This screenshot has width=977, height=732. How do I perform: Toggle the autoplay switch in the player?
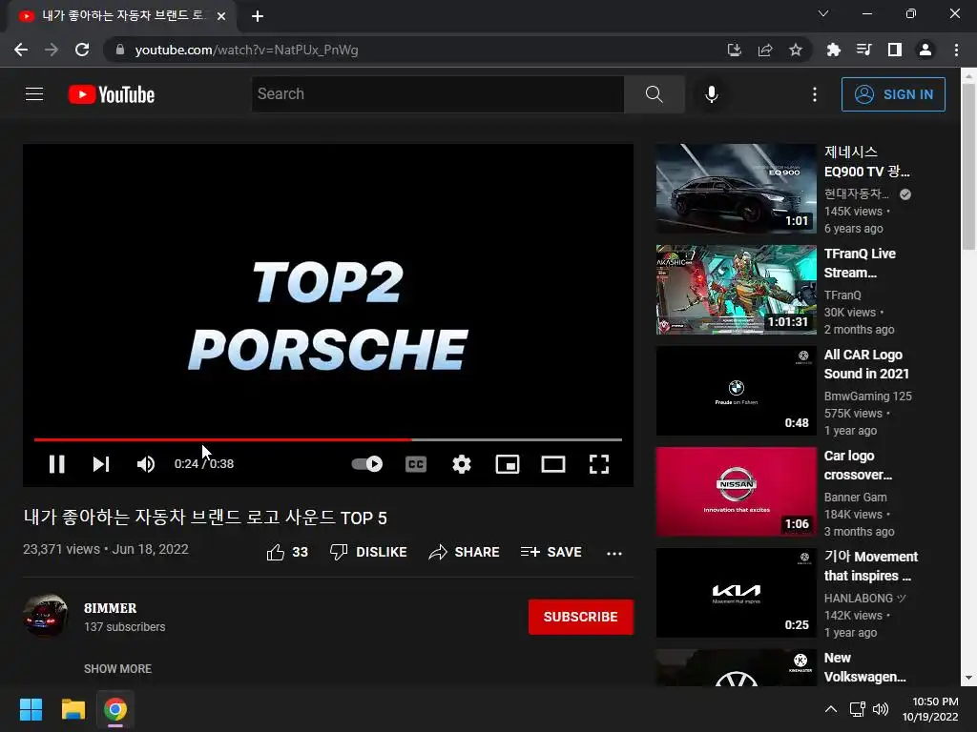(367, 464)
